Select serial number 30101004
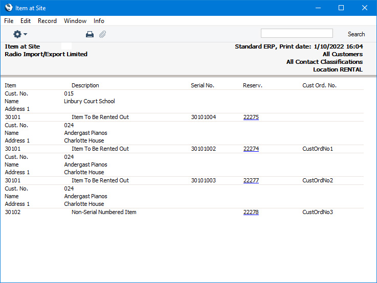Viewport: 377px width, 283px height. click(x=204, y=117)
